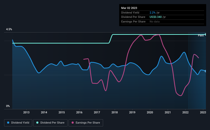Screen dimensions: 210x130
Task: Click the 2016 x-axis label
Action: [79, 112]
